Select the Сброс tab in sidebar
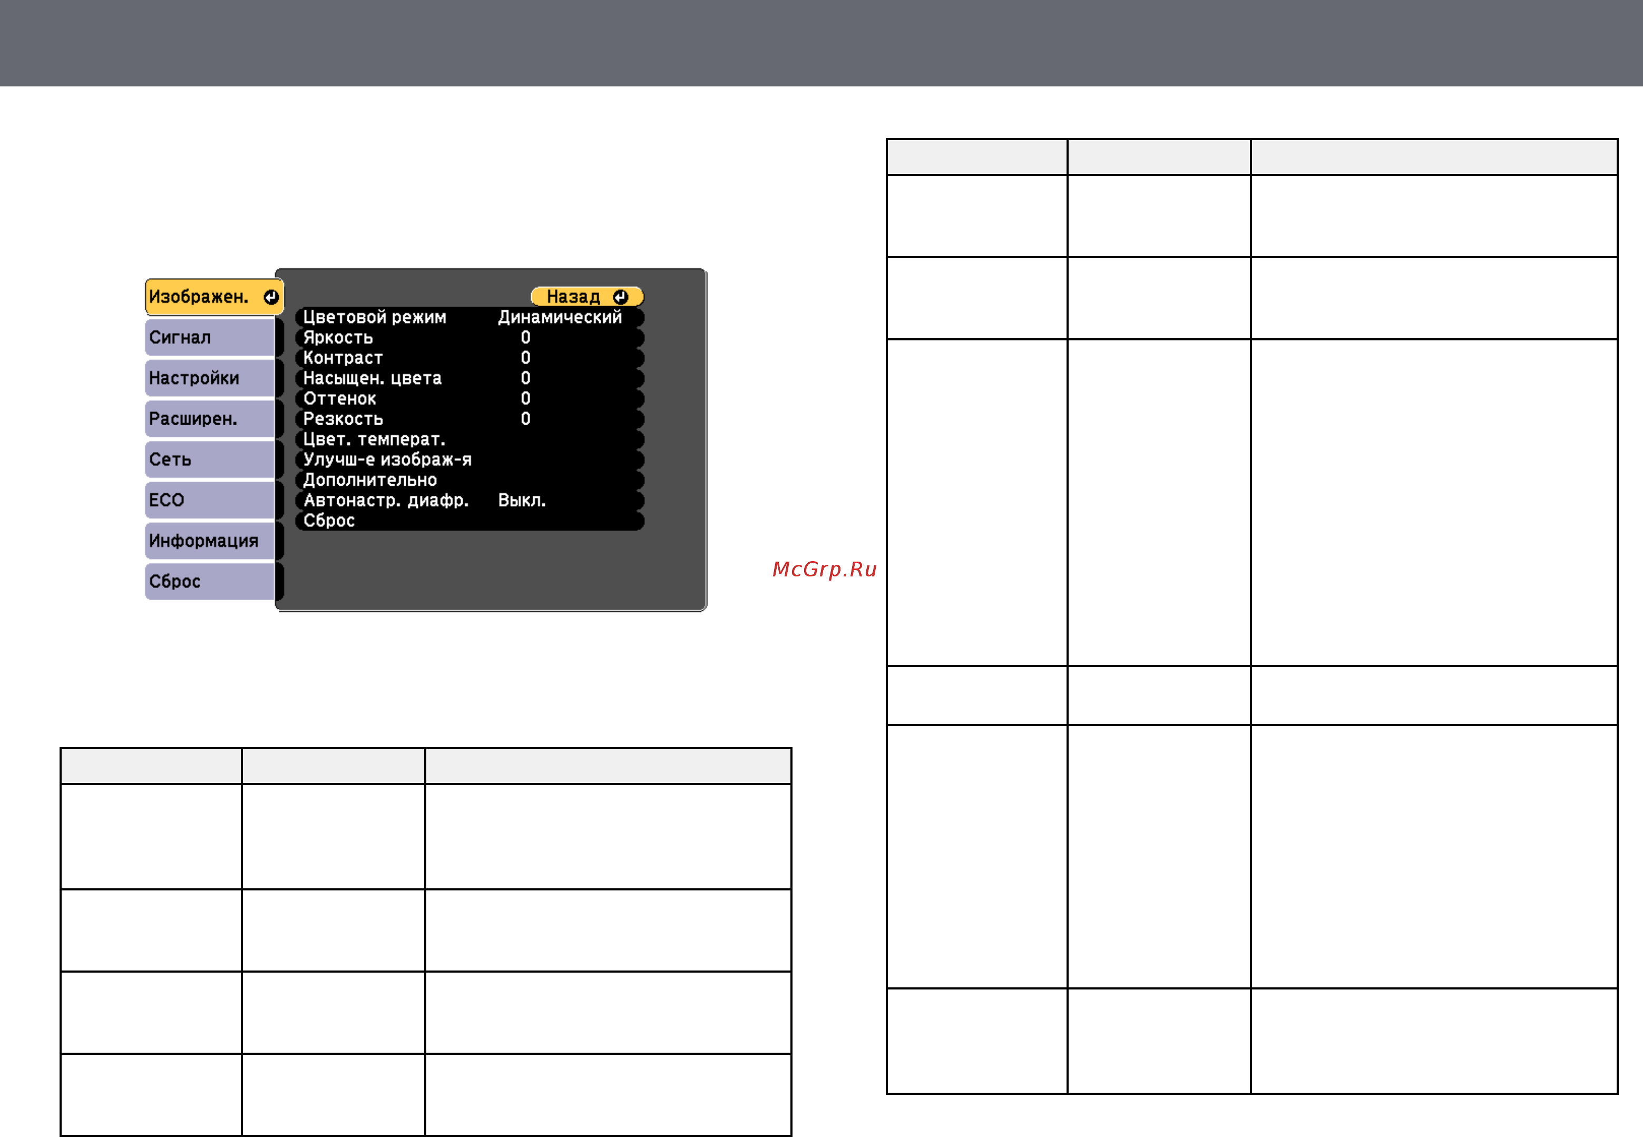Viewport: 1643px width, 1137px height. click(x=210, y=581)
